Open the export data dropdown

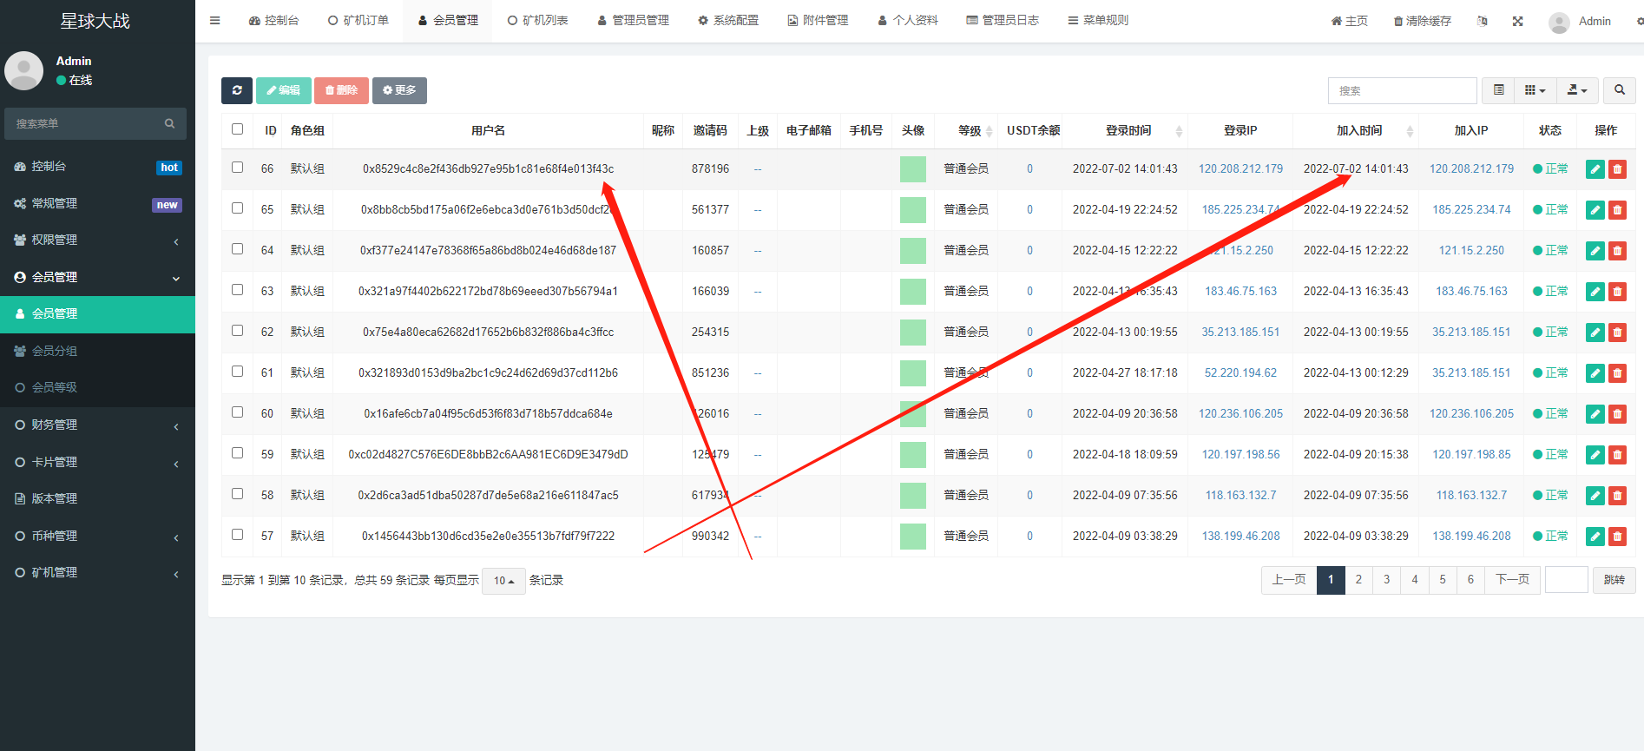[1577, 90]
